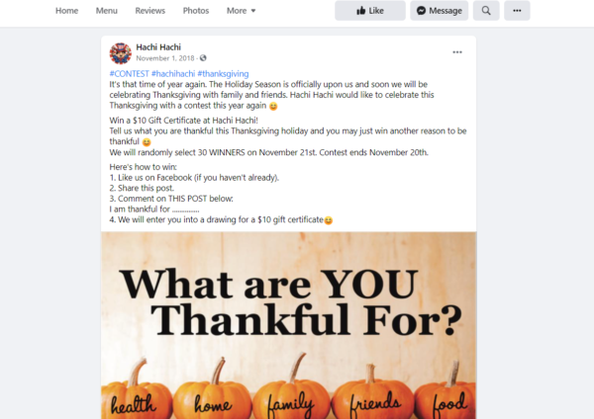
Task: Open the Hachi Hachi page name link
Action: (x=158, y=47)
